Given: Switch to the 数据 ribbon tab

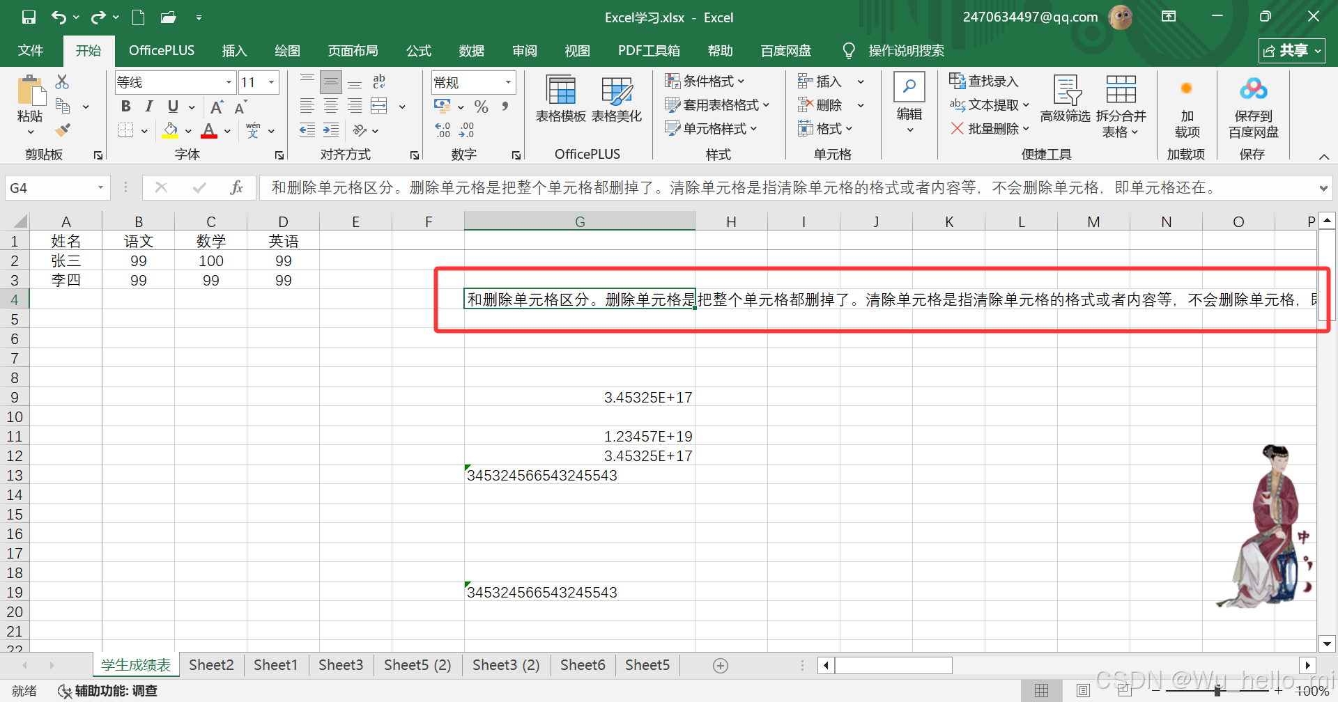Looking at the screenshot, I should (x=472, y=51).
